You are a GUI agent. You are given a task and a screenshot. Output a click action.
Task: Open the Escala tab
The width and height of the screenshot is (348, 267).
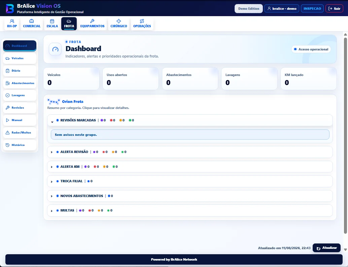[52, 24]
